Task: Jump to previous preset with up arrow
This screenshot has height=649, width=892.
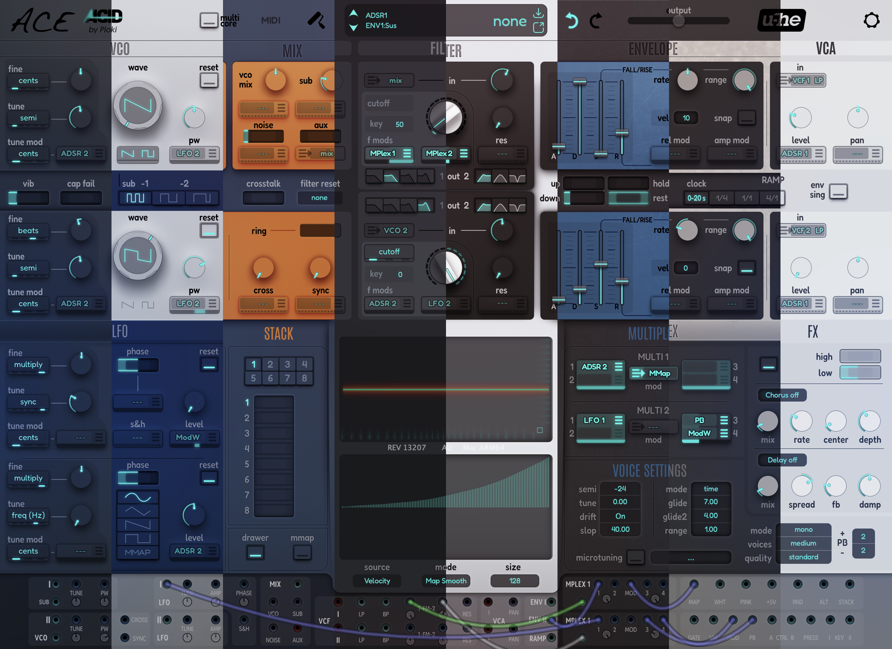Action: 354,13
